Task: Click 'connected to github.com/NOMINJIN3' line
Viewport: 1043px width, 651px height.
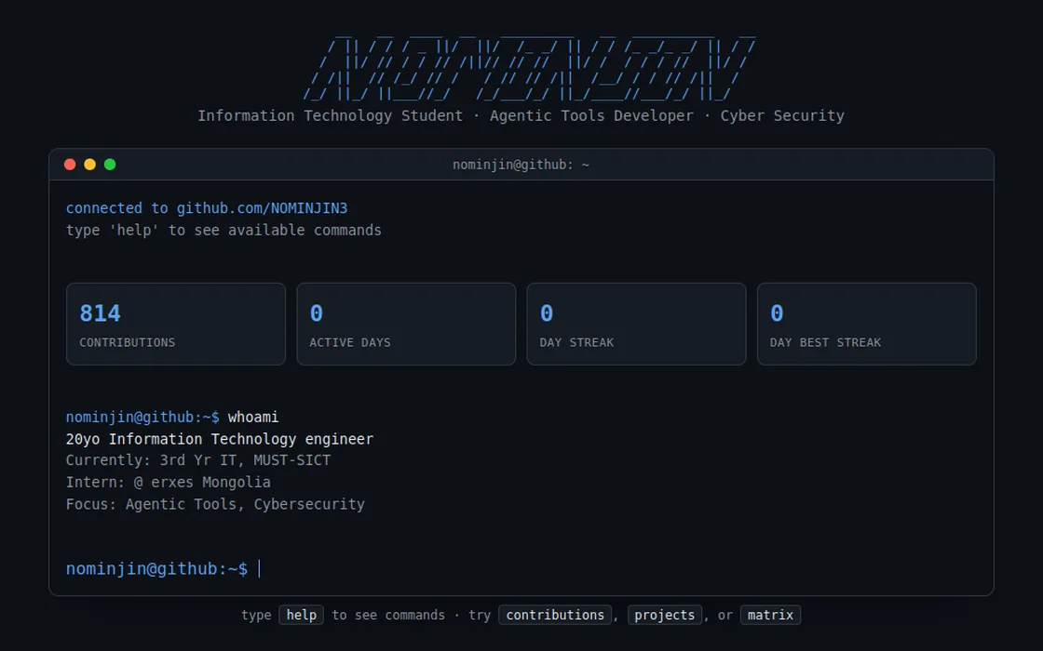Action: coord(207,208)
